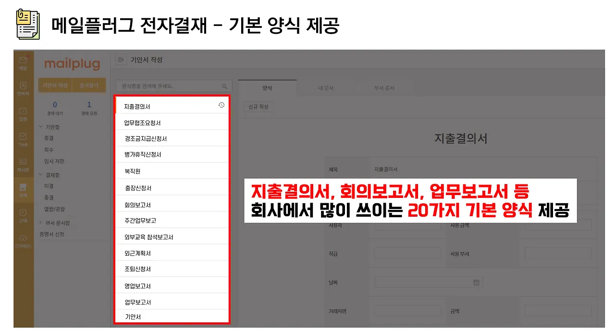Open 임시 저장 drafts

coord(54,161)
